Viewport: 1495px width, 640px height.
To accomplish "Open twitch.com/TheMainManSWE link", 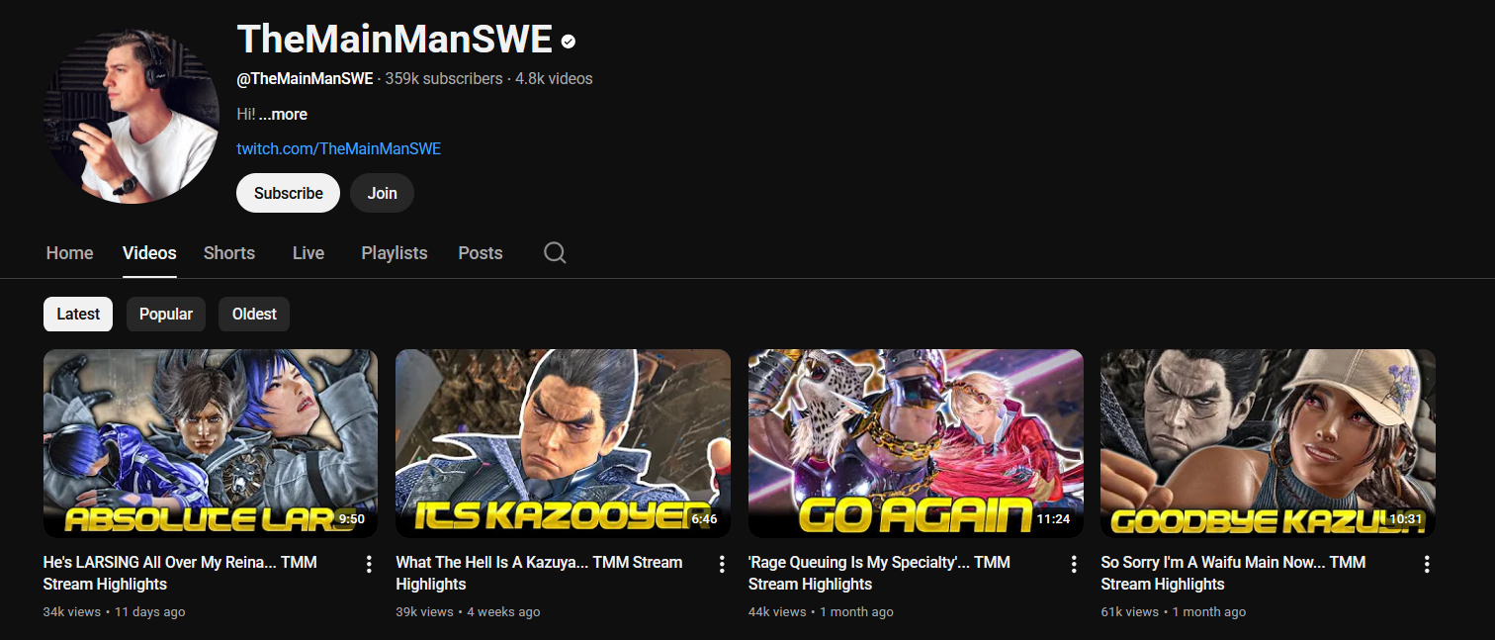I will coord(338,148).
